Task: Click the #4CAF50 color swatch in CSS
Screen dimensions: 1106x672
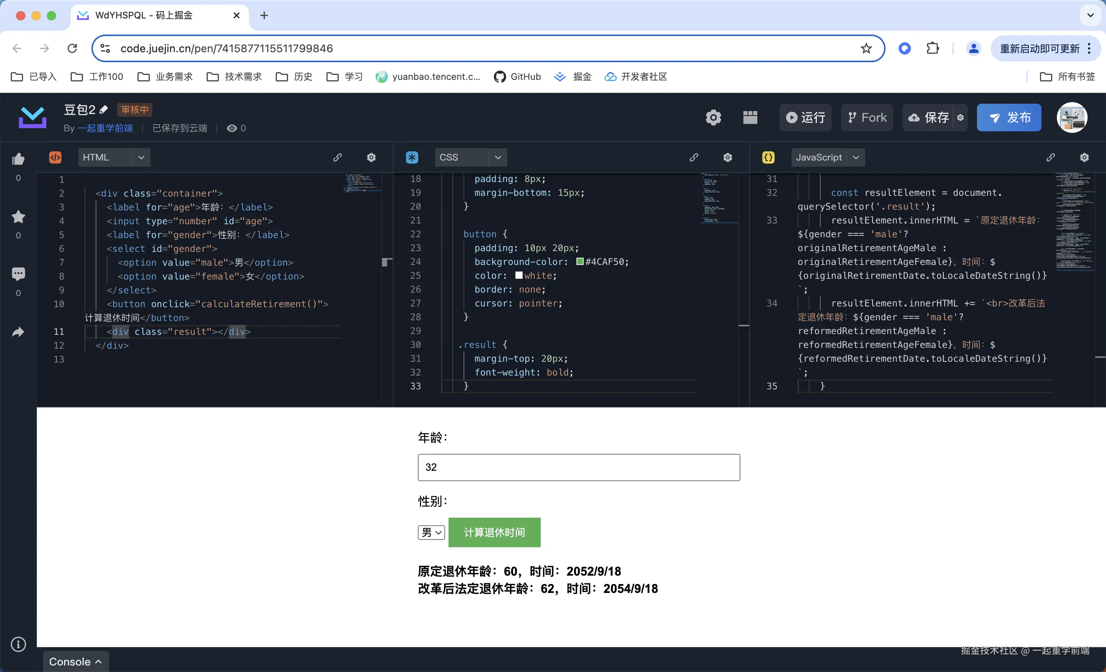Action: tap(580, 262)
